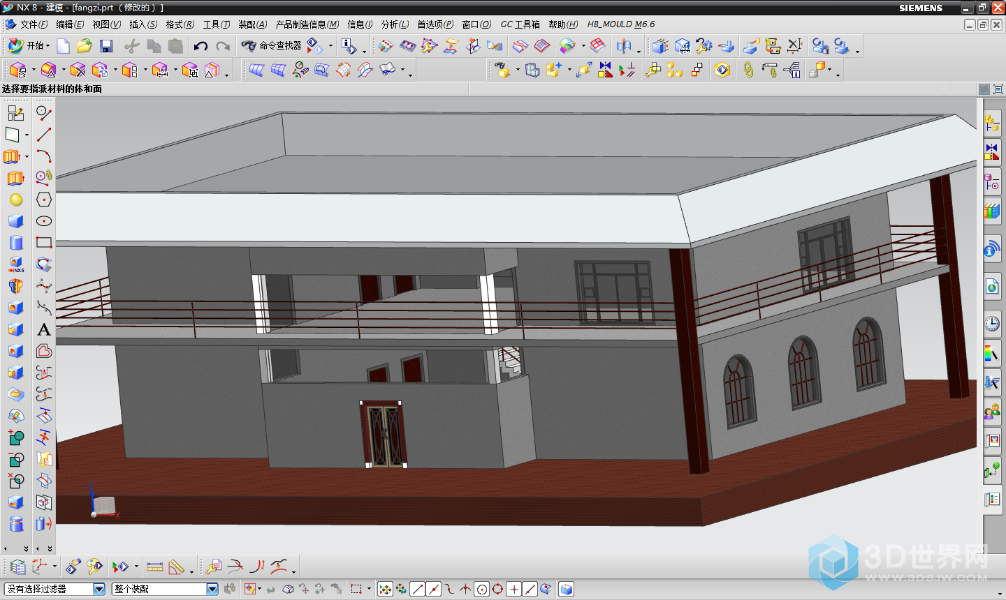Expand dropdown beside the WCS icon in bottom toolbar

click(x=54, y=567)
